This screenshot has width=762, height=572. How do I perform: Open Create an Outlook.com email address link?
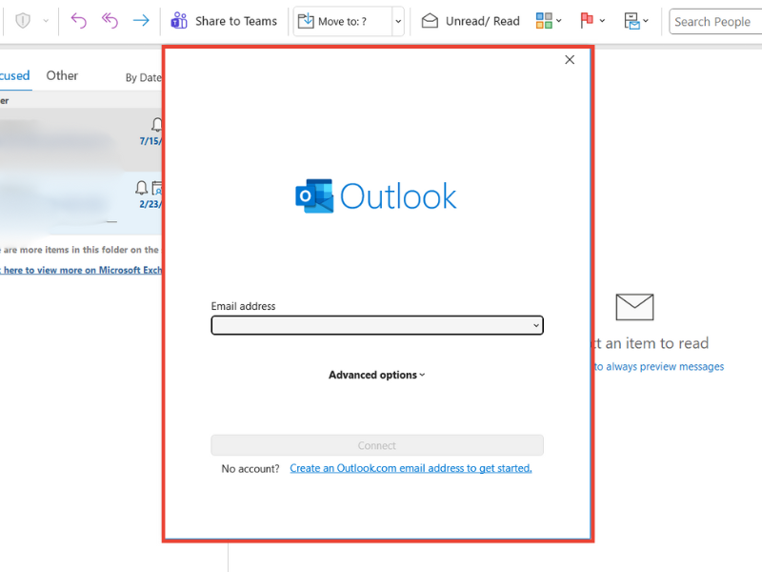pyautogui.click(x=411, y=468)
